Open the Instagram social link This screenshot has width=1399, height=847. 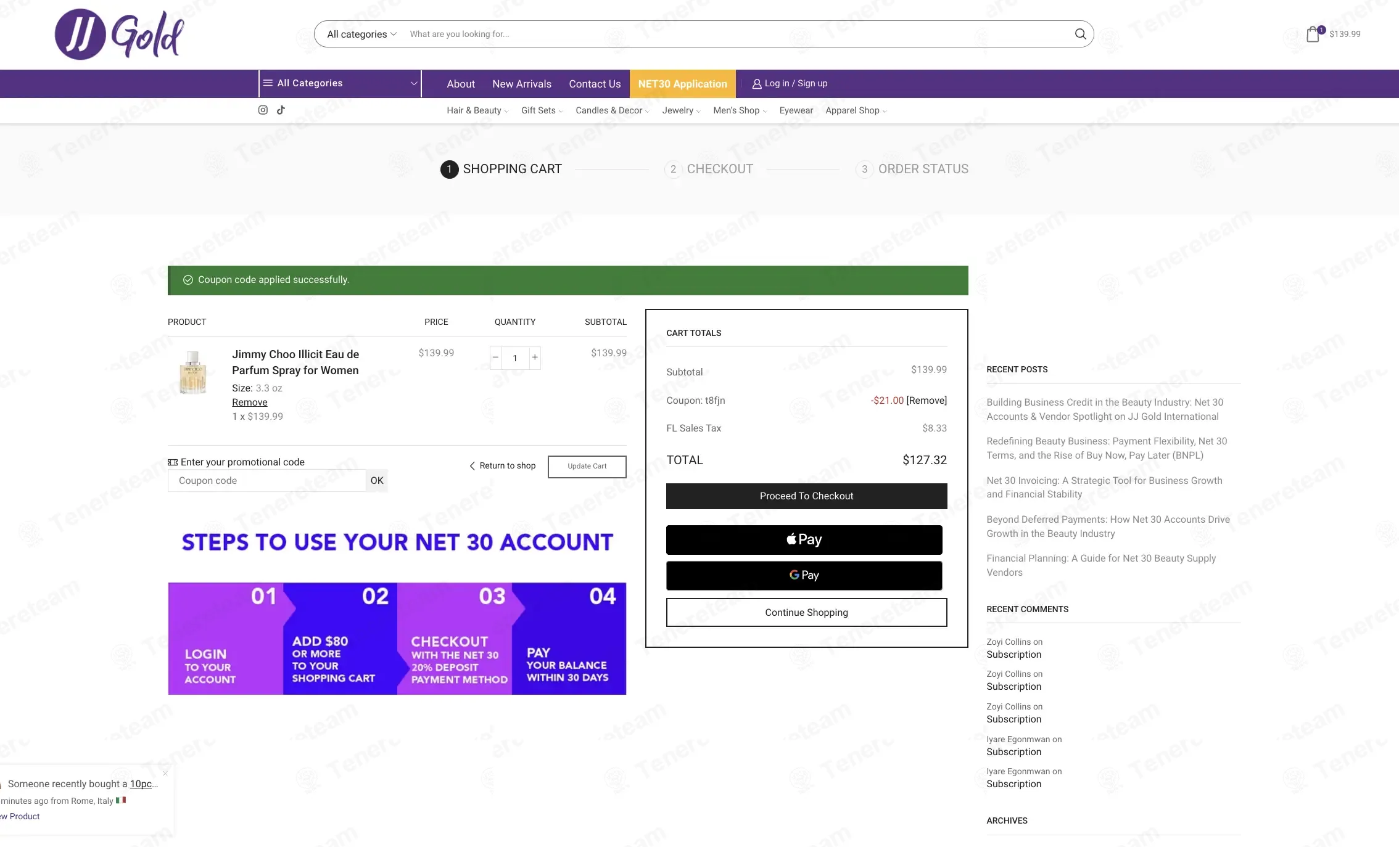pyautogui.click(x=263, y=110)
